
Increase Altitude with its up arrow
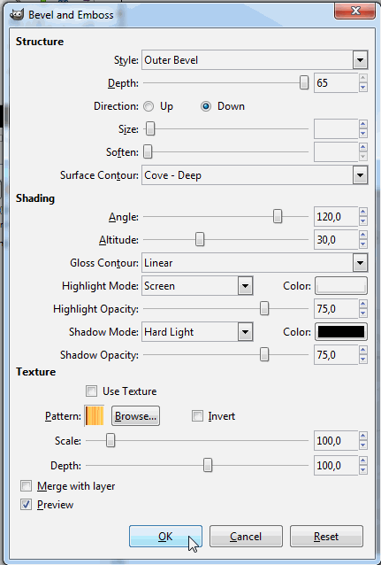pos(363,236)
